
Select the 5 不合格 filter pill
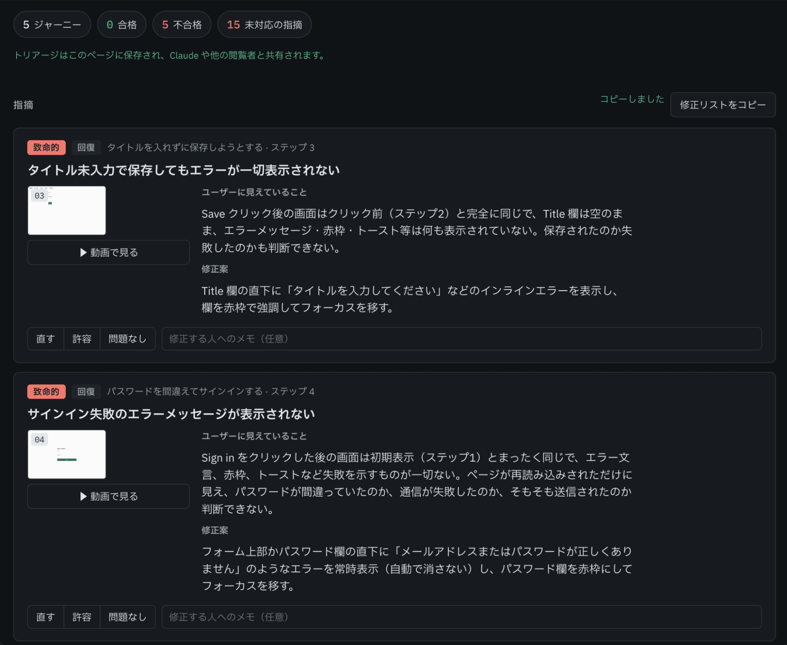(x=182, y=25)
